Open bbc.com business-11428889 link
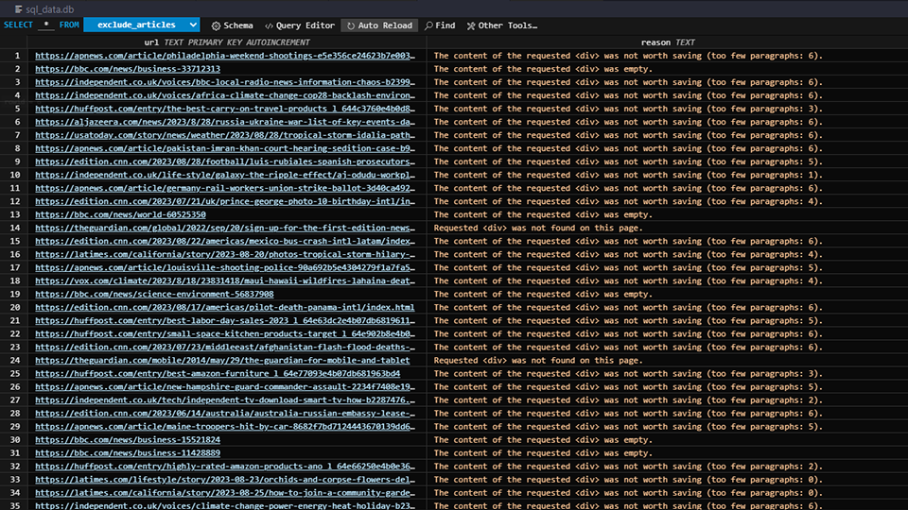 tap(128, 453)
